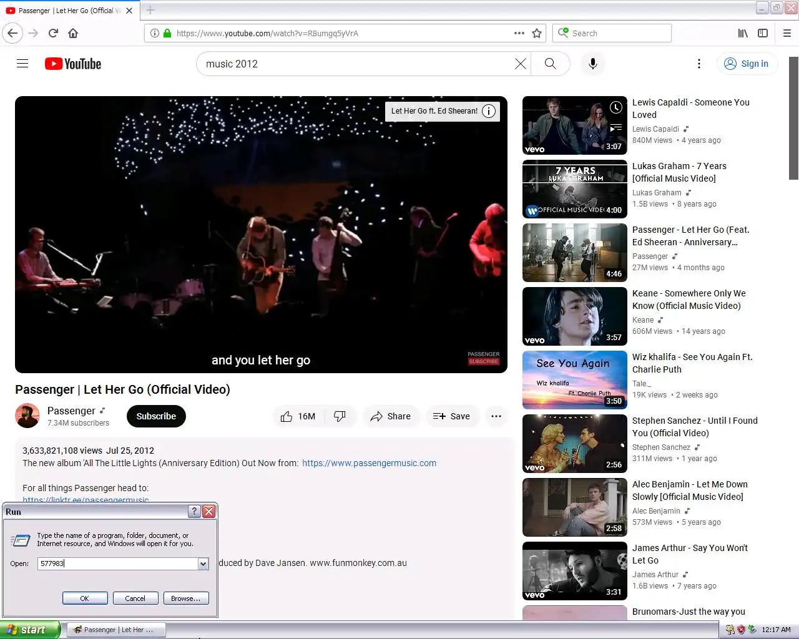Viewport: 799px width, 639px height.
Task: Search with voice using the microphone icon
Action: pos(593,64)
